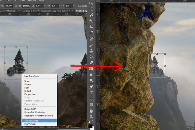Select the Gradient tool
Image resolution: width=195 pixels, height=130 pixels.
tap(91, 69)
